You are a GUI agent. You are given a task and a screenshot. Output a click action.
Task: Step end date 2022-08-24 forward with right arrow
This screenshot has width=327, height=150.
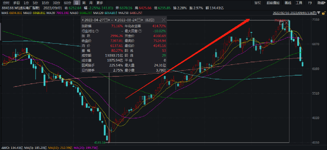[x=142, y=20]
